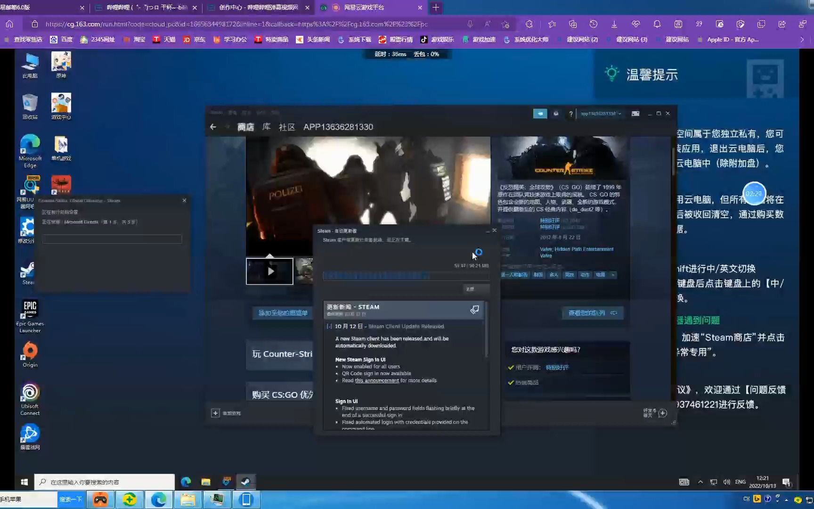Screen dimensions: 814x509
Task: Switch to the 哔哩哔哩 browser tab
Action: [147, 8]
